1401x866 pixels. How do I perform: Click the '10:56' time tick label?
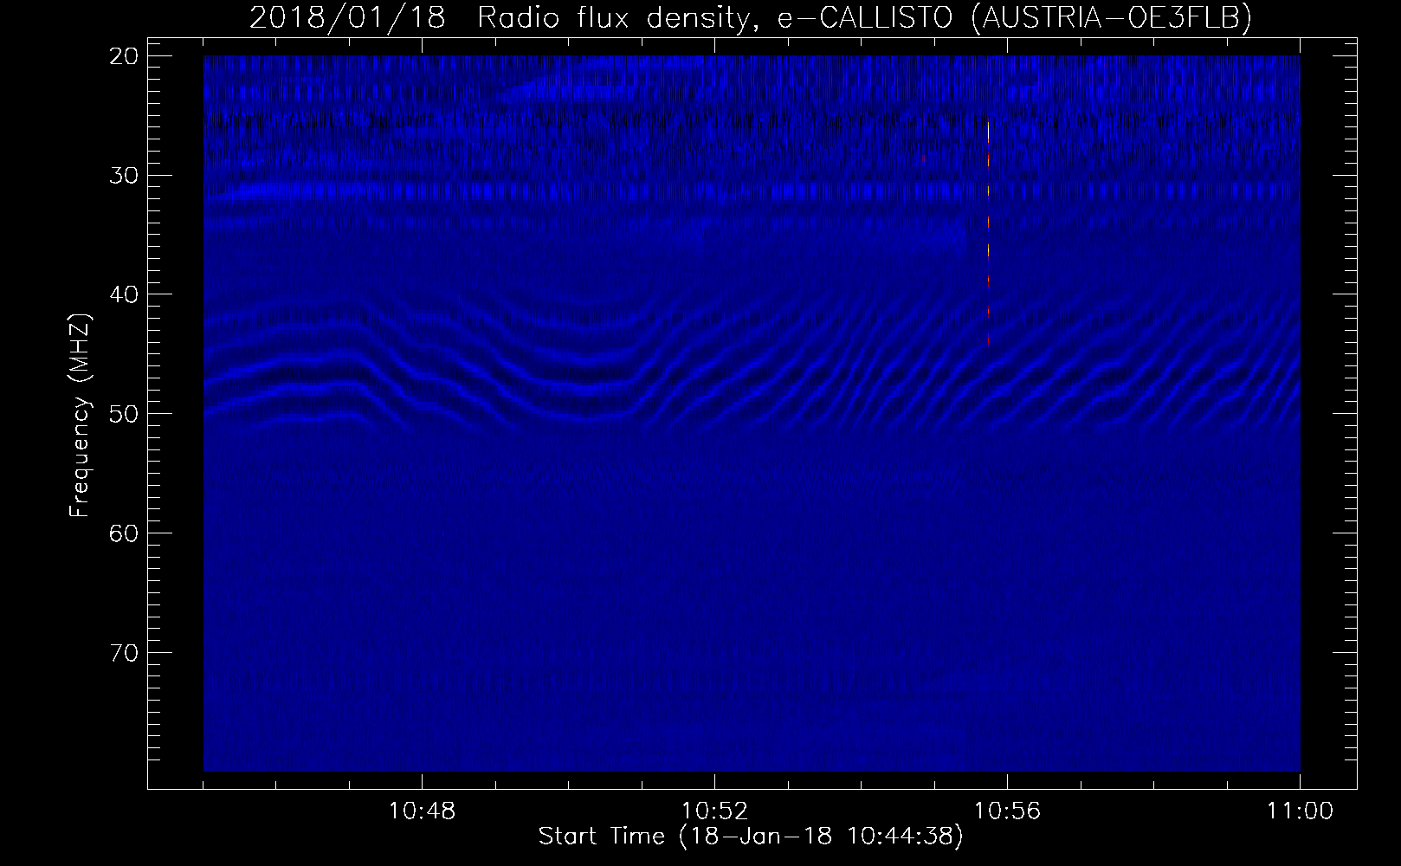tap(1007, 812)
